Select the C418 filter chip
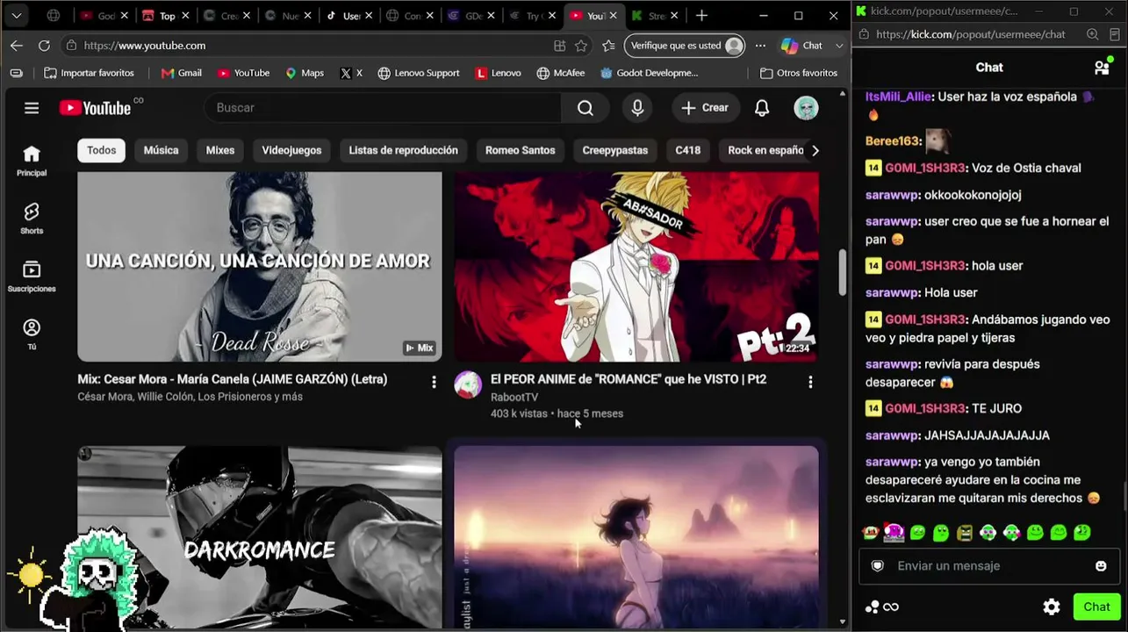This screenshot has height=632, width=1128. (x=688, y=150)
